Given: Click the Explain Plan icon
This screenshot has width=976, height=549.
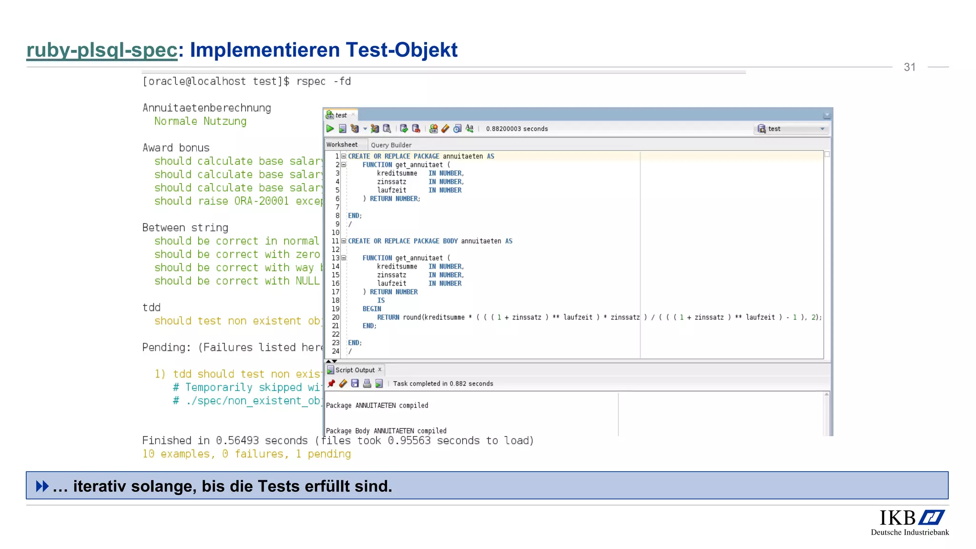Looking at the screenshot, I should pos(355,129).
